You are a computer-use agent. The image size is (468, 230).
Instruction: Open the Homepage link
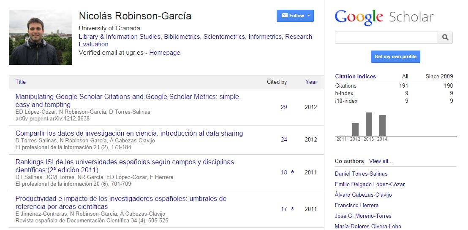[x=165, y=53]
